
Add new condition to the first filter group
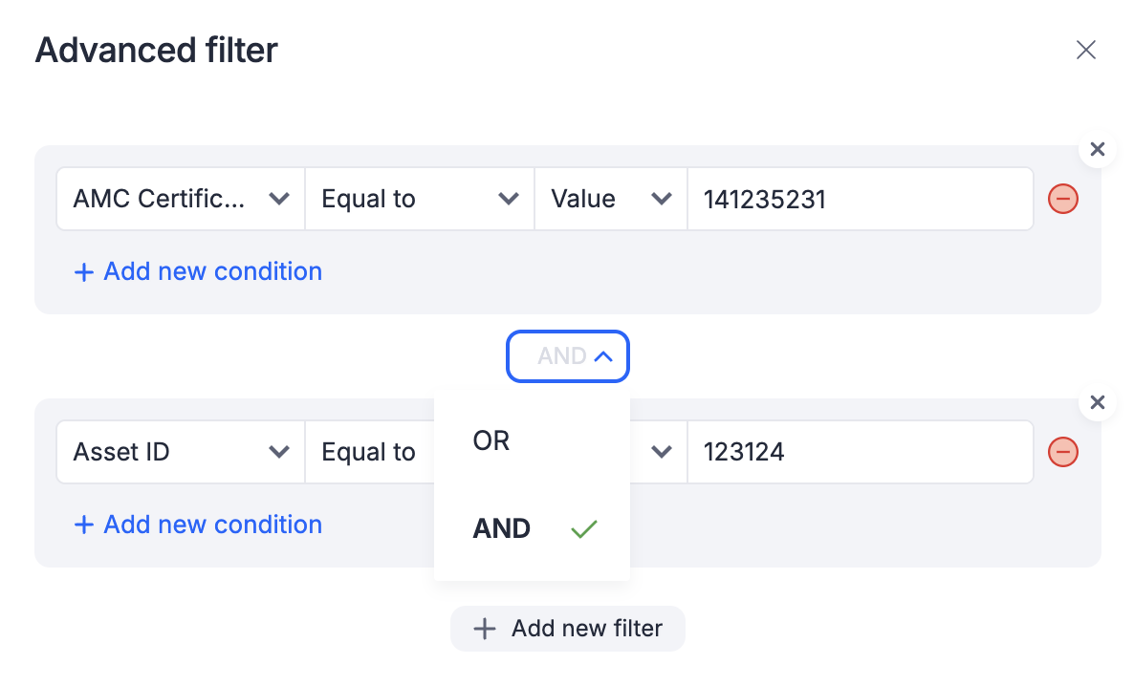[198, 271]
